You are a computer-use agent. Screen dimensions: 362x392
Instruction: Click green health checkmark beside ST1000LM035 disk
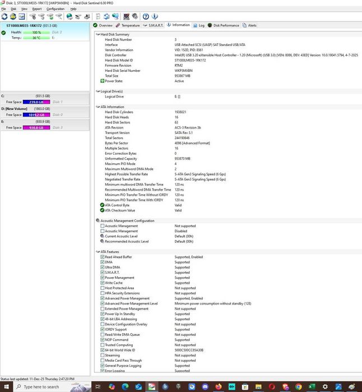[3, 33]
